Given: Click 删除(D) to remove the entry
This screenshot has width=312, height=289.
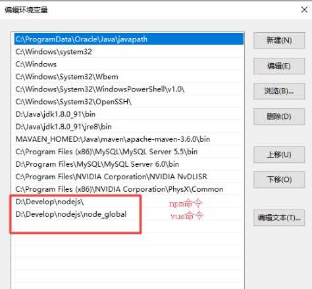Looking at the screenshot, I should tap(279, 117).
